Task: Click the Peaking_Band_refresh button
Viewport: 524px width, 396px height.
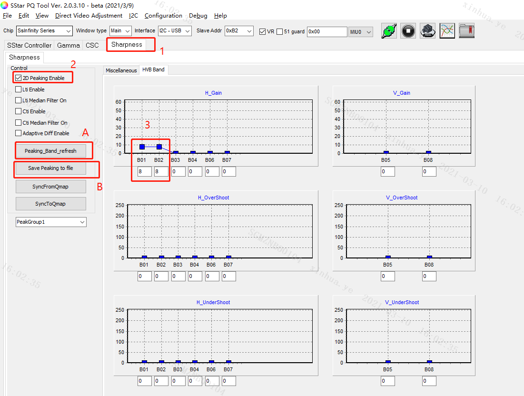Action: tap(51, 151)
